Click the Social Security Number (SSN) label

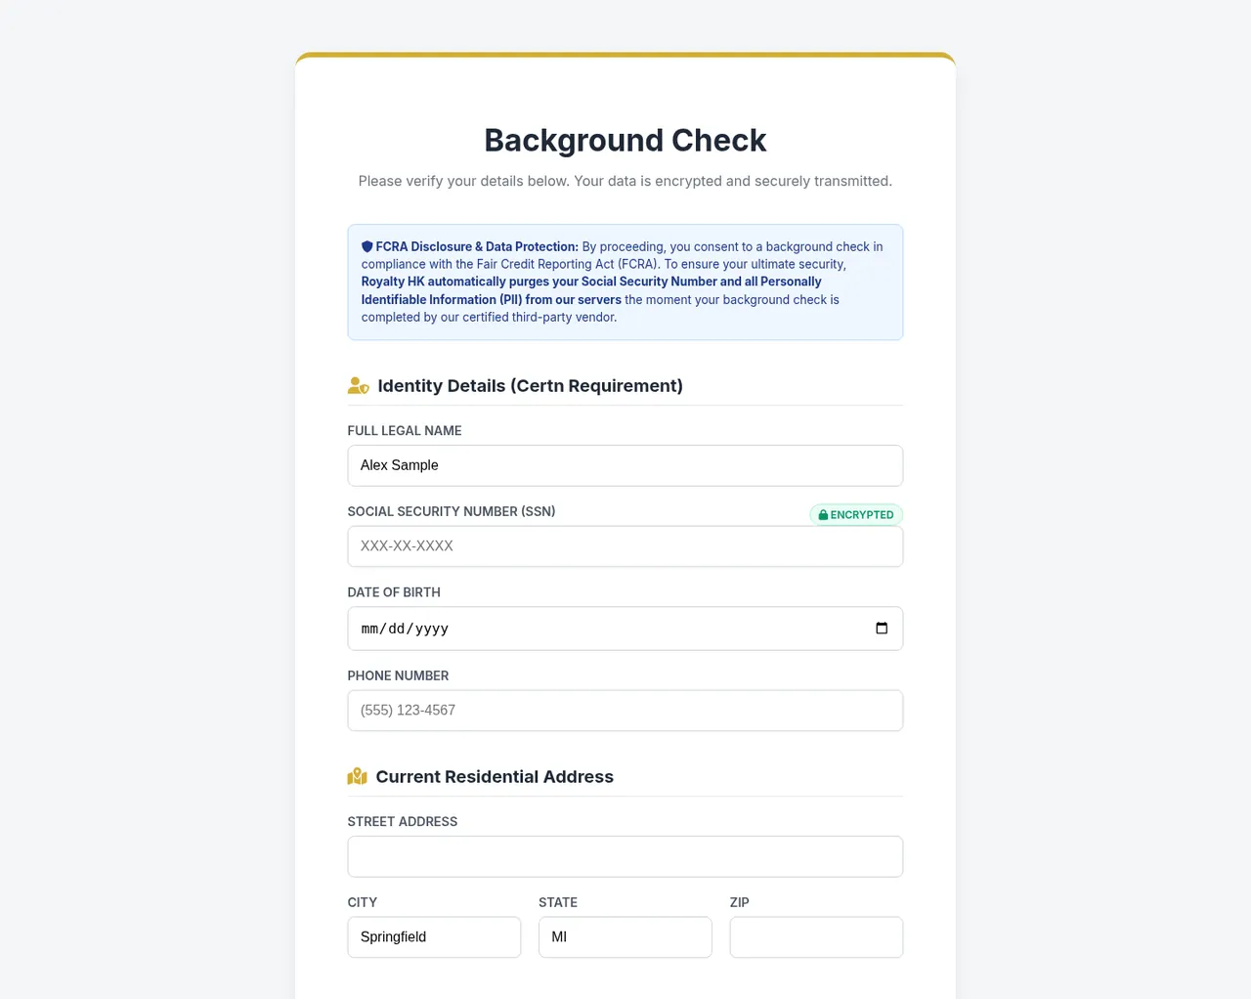tap(452, 511)
